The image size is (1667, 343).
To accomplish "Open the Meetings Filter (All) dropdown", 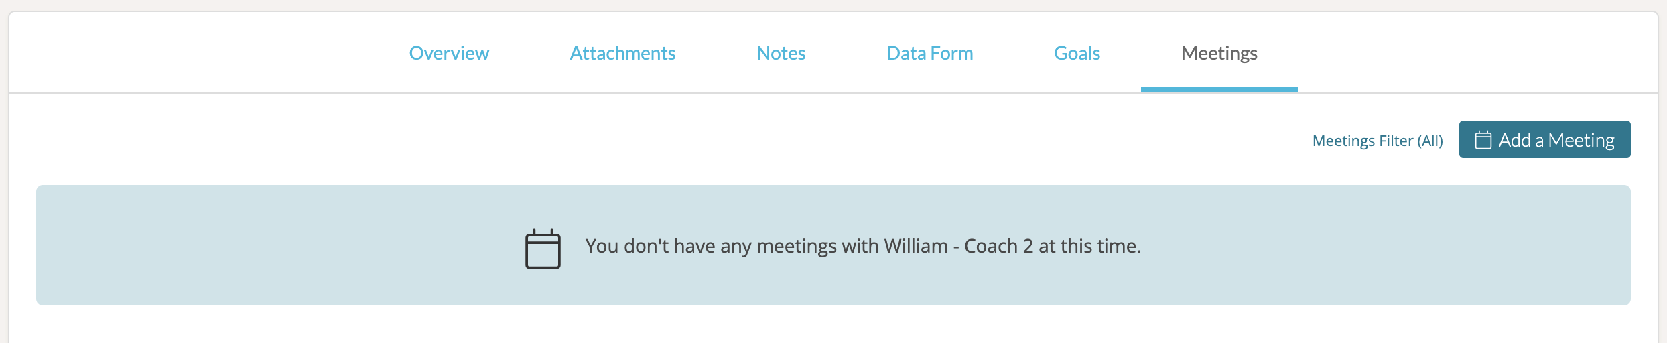I will click(x=1377, y=141).
